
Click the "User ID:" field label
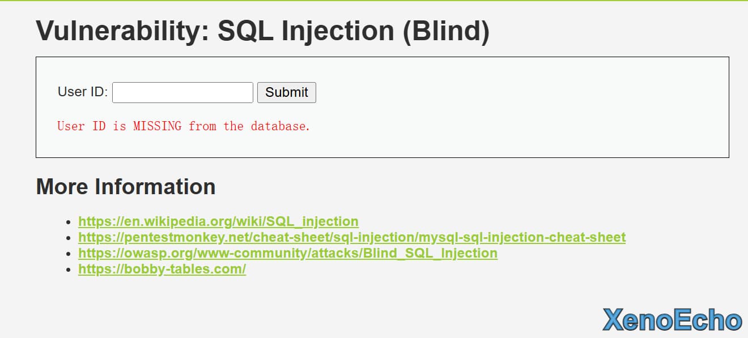tap(83, 92)
